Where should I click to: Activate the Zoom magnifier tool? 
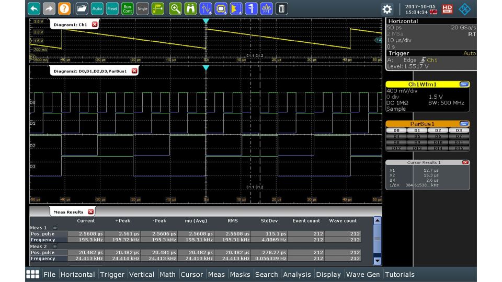click(175, 9)
